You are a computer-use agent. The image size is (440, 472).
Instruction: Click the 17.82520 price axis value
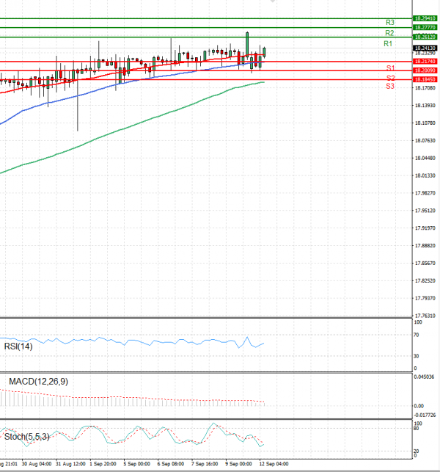tap(425, 280)
